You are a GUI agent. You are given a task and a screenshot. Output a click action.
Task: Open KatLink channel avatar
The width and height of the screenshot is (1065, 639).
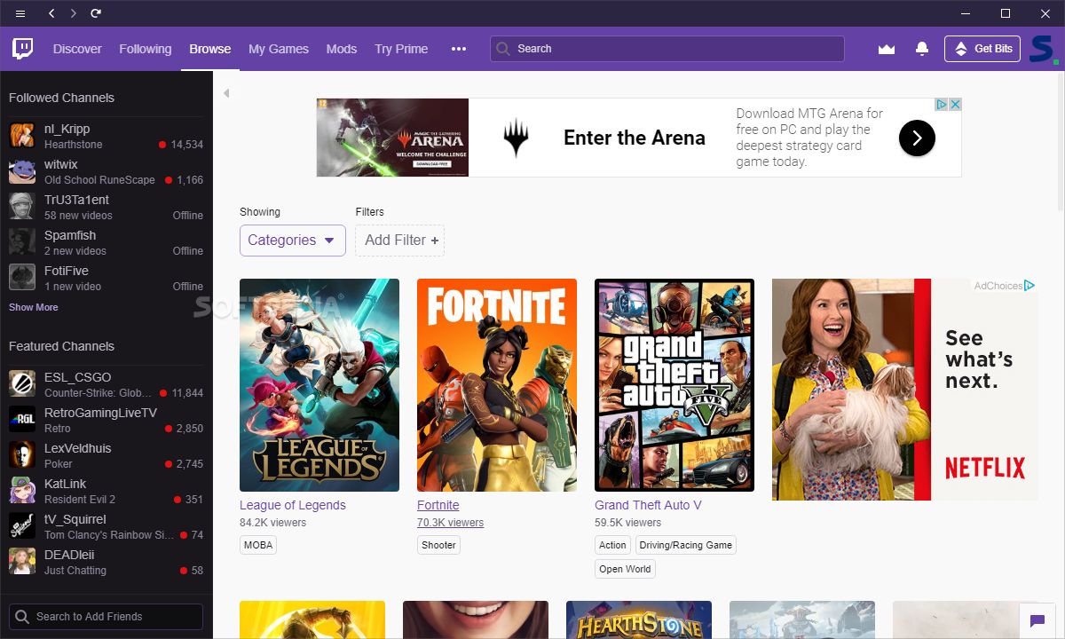click(22, 491)
